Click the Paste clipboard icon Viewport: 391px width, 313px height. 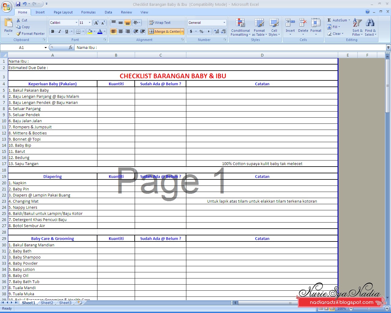click(x=8, y=23)
